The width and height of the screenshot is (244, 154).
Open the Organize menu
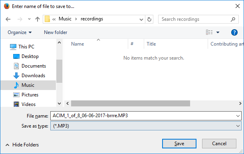pos(20,32)
